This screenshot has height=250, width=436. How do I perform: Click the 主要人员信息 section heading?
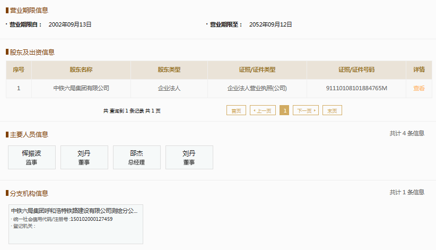click(29, 135)
